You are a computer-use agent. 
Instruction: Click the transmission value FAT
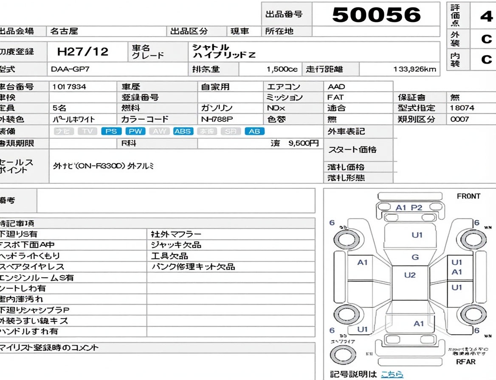pyautogui.click(x=335, y=98)
